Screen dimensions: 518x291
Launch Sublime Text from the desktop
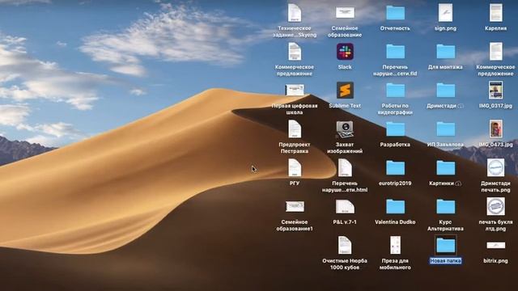tap(345, 91)
